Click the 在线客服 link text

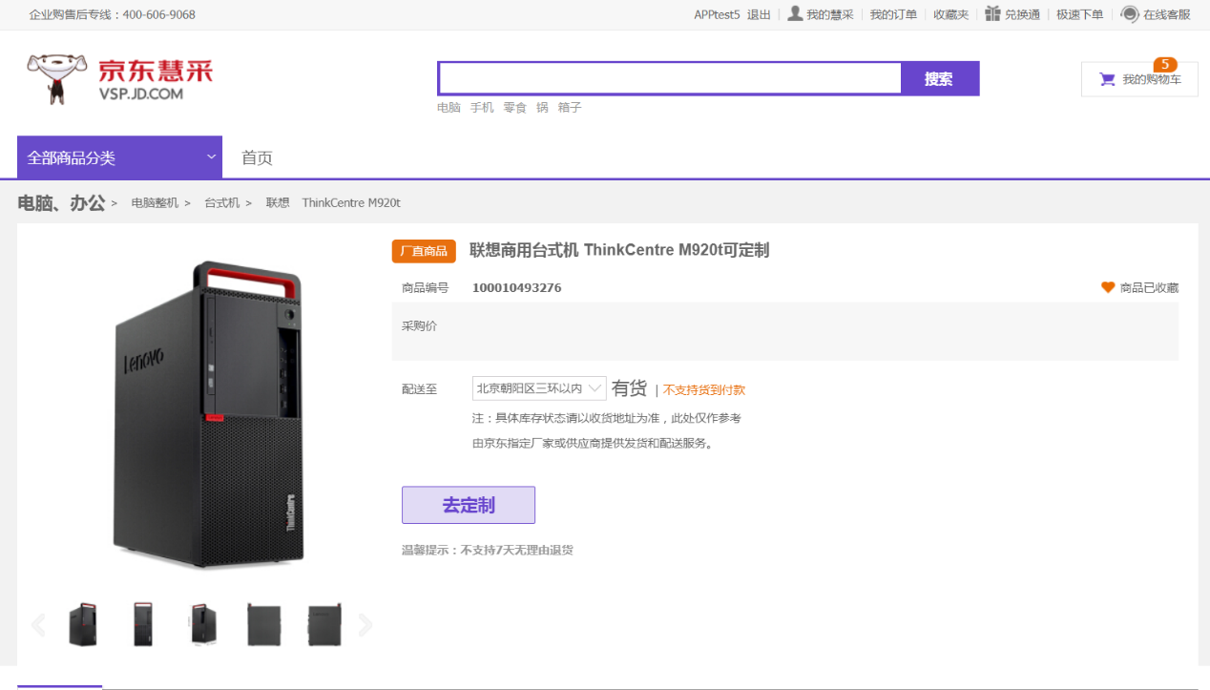click(1167, 14)
